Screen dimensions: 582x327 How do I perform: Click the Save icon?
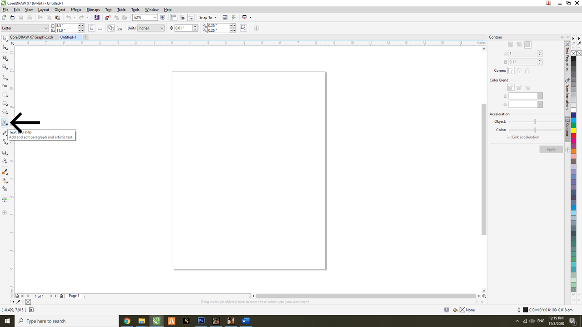click(x=21, y=17)
